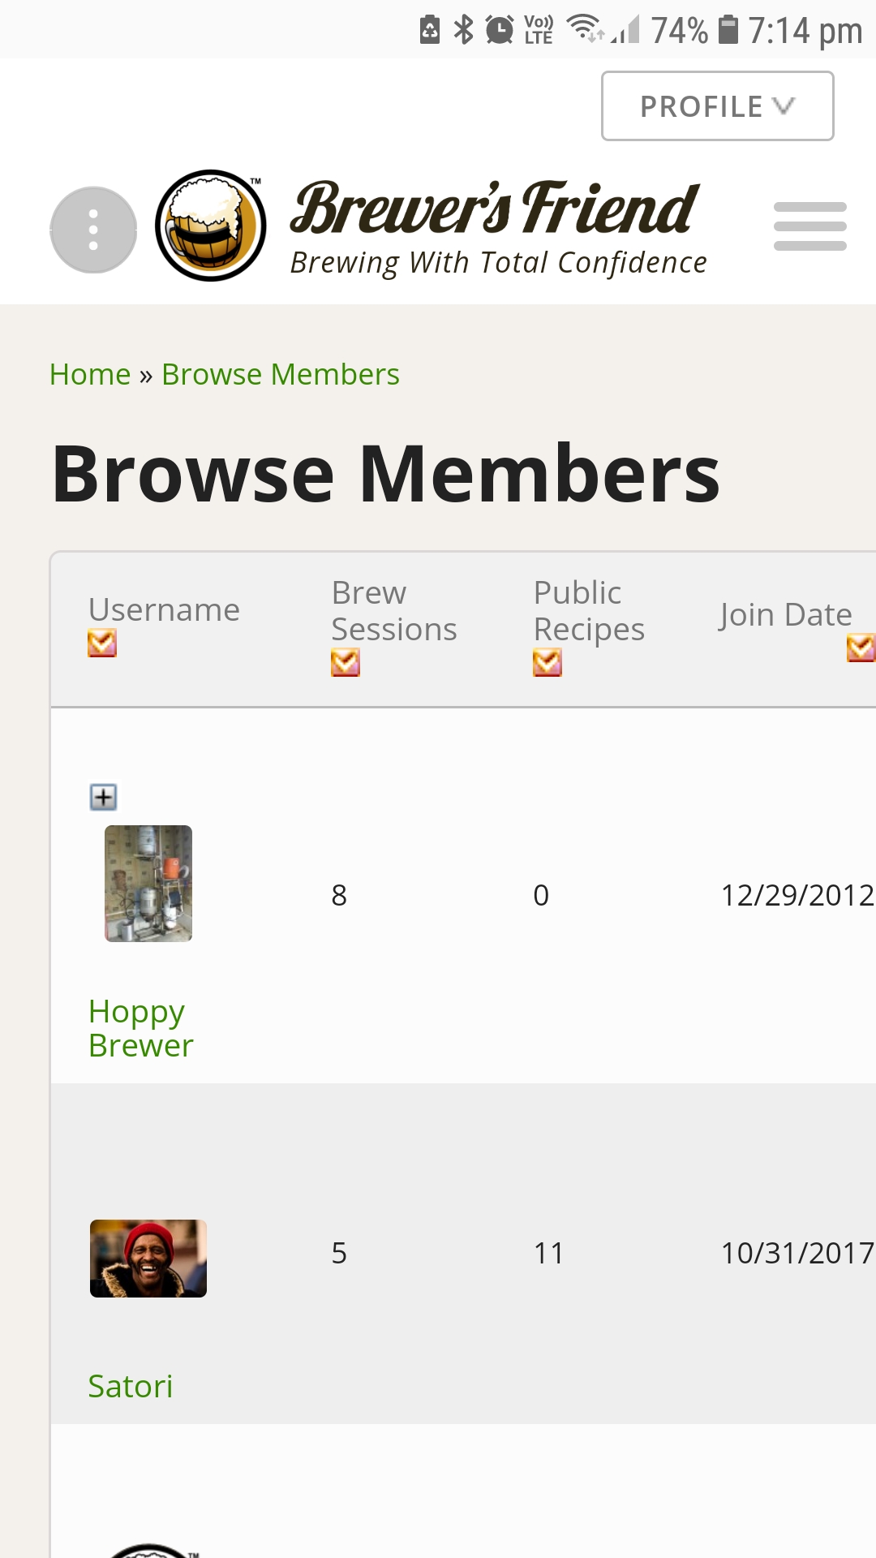876x1558 pixels.
Task: Sort members by Username sort icon
Action: pos(102,643)
